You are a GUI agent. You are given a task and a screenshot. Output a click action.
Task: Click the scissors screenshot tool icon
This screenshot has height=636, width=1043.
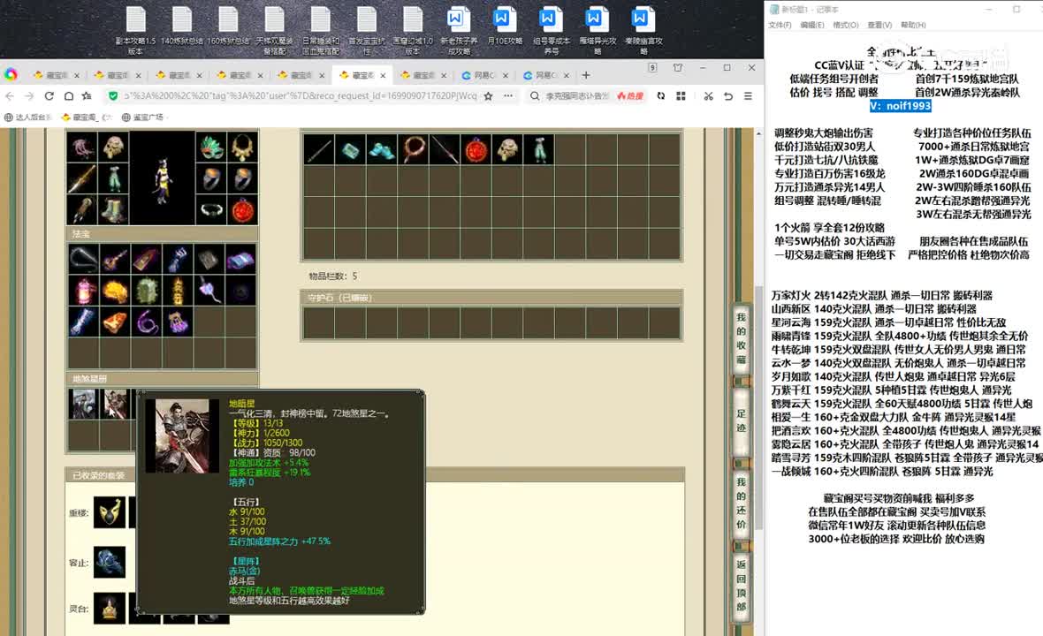[x=708, y=96]
